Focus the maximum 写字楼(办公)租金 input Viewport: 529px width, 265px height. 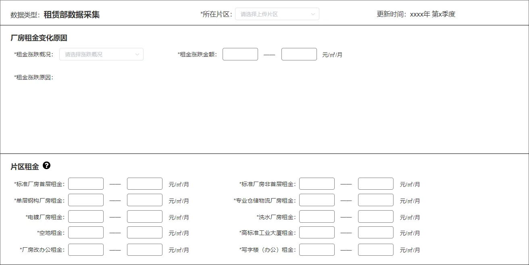[376, 250]
